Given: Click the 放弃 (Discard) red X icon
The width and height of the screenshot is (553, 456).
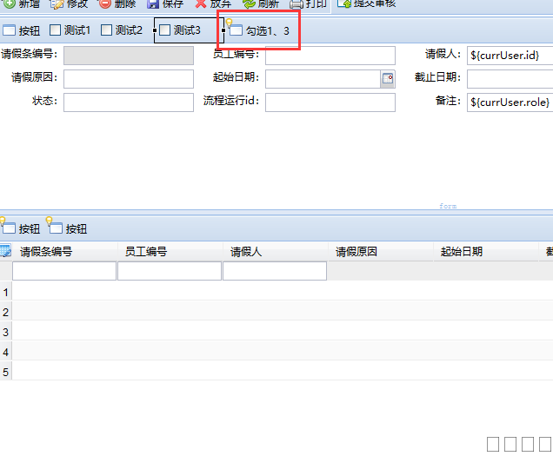Looking at the screenshot, I should (x=200, y=3).
